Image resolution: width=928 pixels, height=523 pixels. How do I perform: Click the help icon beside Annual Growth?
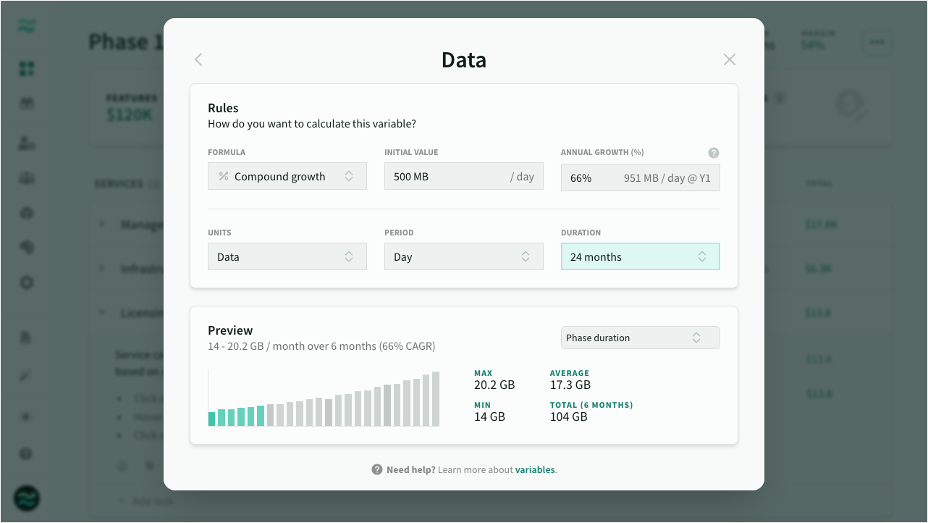[714, 153]
